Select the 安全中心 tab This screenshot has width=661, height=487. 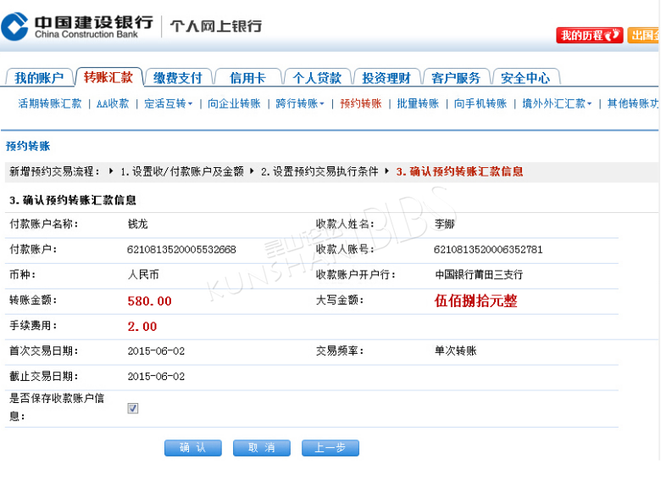(525, 78)
